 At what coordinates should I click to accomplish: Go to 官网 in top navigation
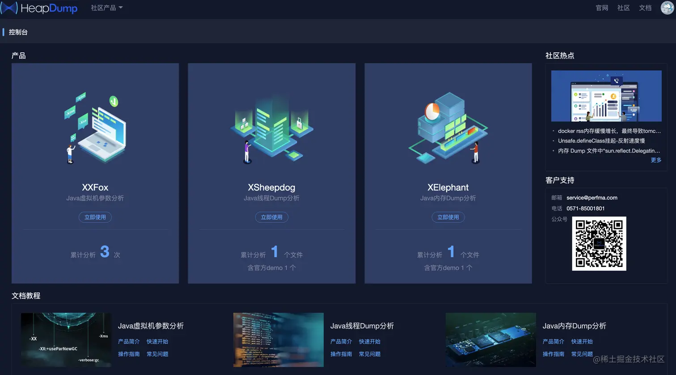click(x=602, y=8)
